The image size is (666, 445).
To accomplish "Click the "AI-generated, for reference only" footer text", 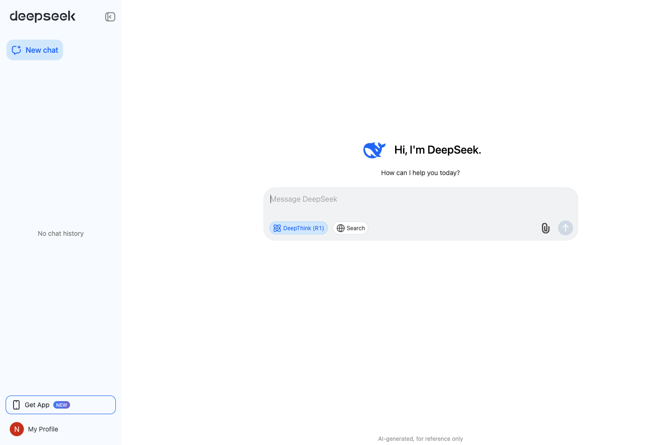I will coord(420,439).
